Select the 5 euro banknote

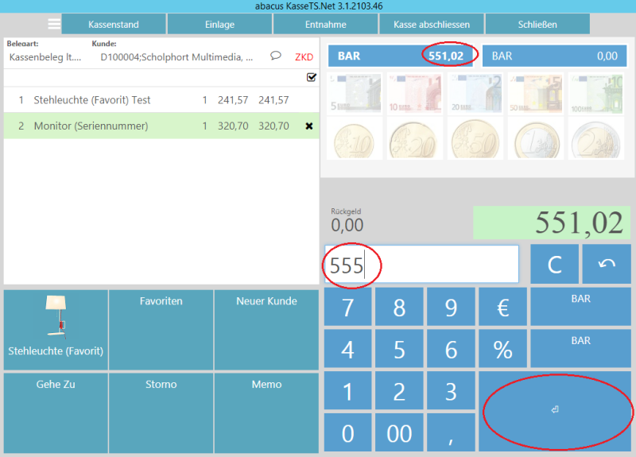coord(354,95)
